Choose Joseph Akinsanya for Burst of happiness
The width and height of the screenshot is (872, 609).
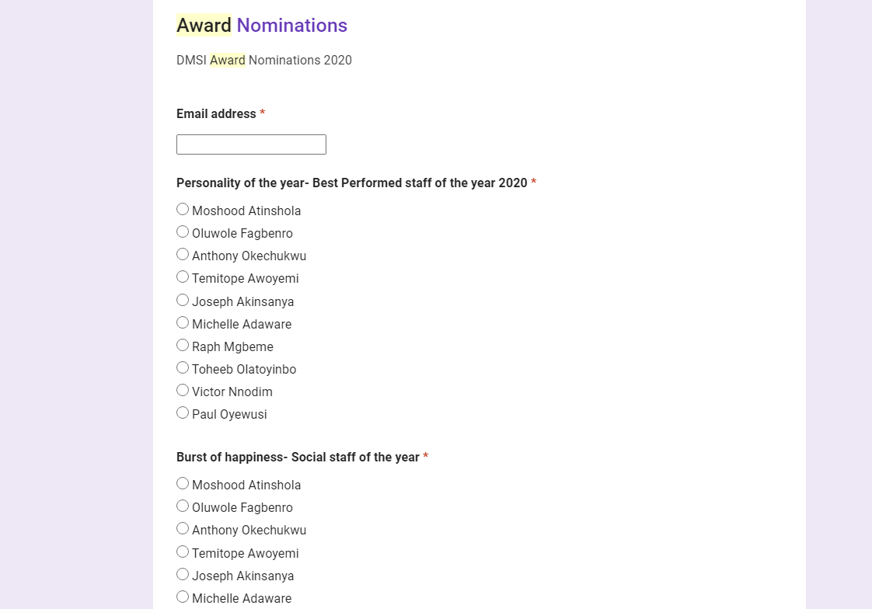pos(183,574)
